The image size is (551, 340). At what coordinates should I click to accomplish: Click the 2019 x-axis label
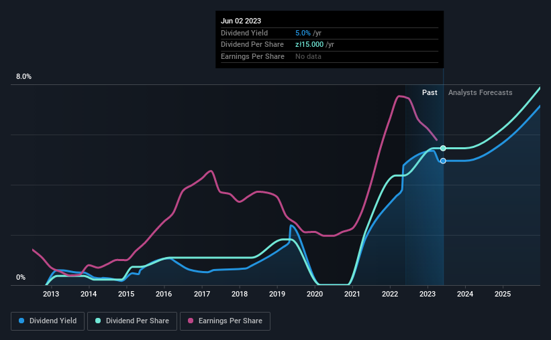[x=277, y=294]
